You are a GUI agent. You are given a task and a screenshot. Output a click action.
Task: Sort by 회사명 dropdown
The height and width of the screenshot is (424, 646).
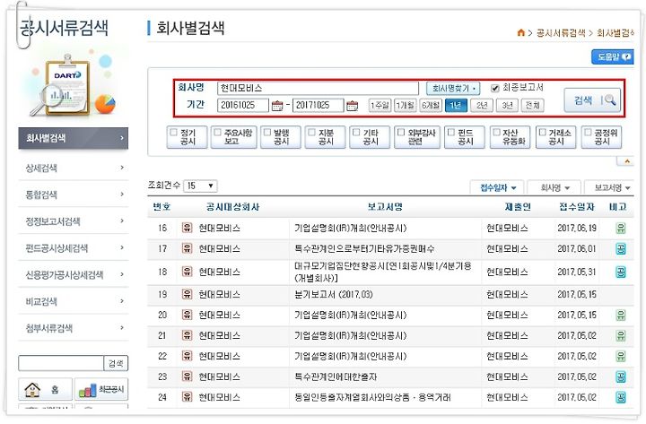554,187
